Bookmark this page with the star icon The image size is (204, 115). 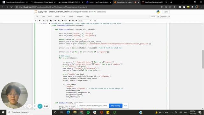coord(174,7)
